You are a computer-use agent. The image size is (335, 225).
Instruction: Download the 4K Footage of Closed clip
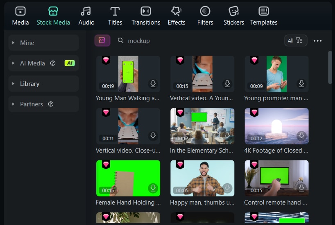click(x=301, y=136)
